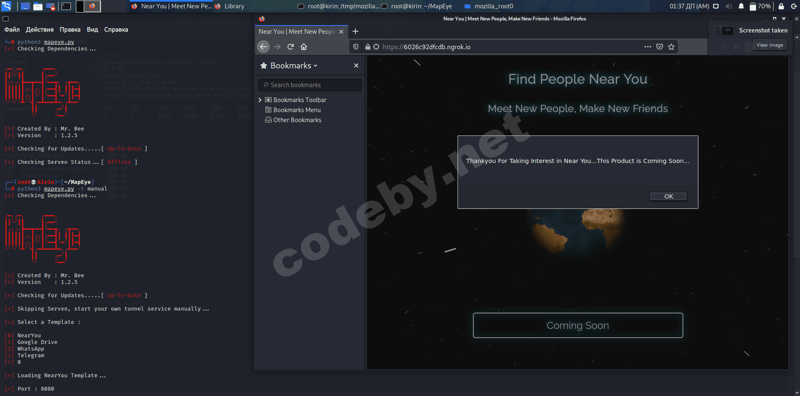Click the Coming Soon button
800x396 pixels.
(578, 325)
